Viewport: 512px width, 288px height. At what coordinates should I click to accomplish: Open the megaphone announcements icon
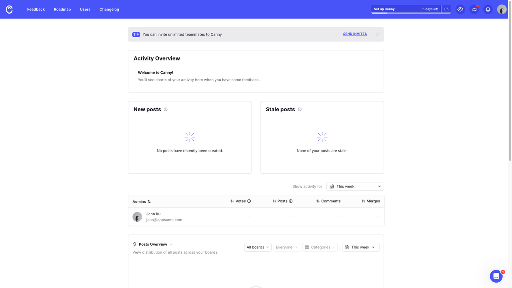474,9
